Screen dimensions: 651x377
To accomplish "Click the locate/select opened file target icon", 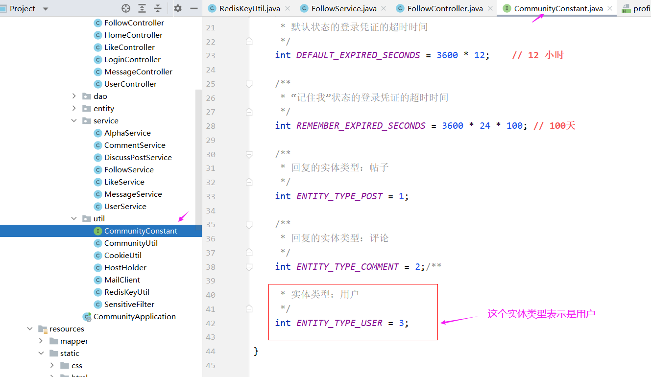I will (126, 8).
